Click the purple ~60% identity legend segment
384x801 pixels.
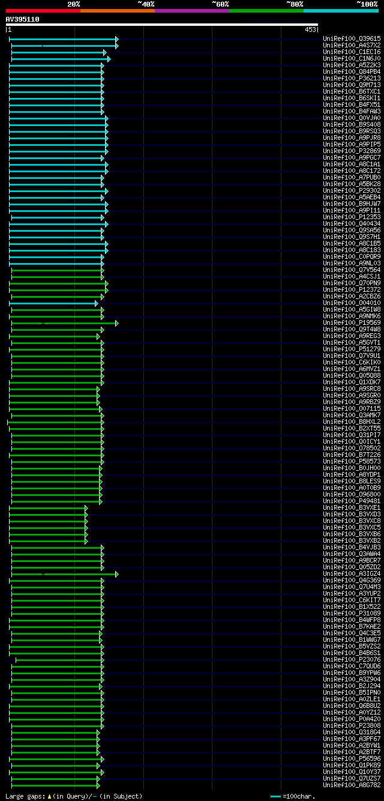coord(191,10)
